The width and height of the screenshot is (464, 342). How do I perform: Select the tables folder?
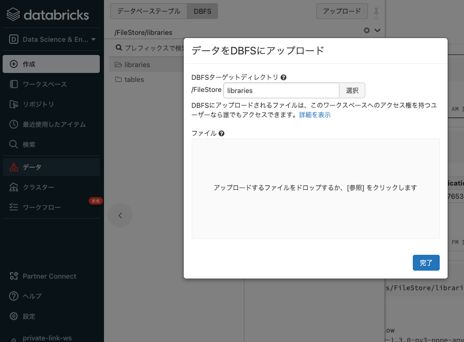[135, 79]
